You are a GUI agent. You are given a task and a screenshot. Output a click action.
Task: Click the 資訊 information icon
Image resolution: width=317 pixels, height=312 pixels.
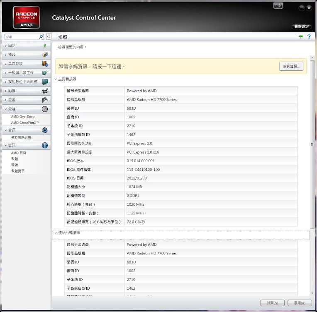(45, 145)
